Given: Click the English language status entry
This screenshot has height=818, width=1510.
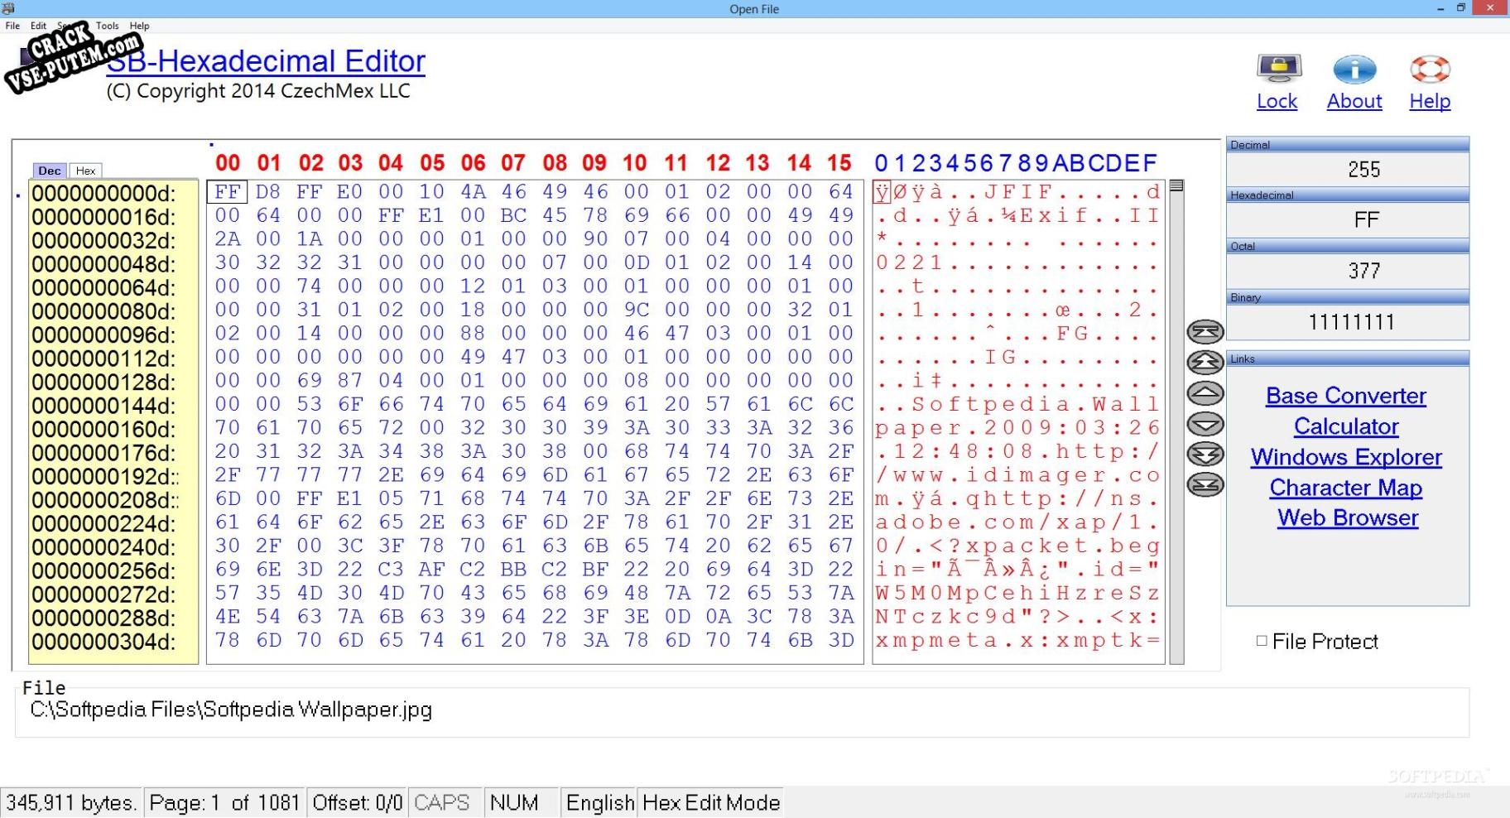Looking at the screenshot, I should click(x=599, y=802).
